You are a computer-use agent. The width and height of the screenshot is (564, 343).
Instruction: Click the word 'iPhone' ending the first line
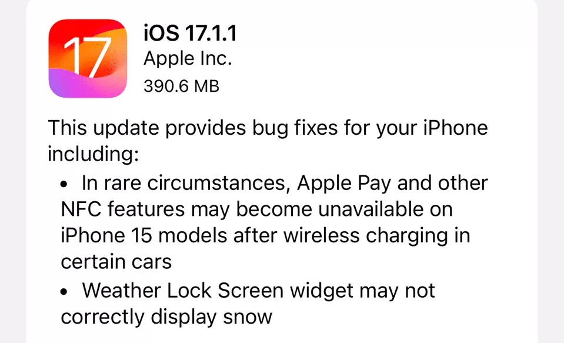[455, 128]
